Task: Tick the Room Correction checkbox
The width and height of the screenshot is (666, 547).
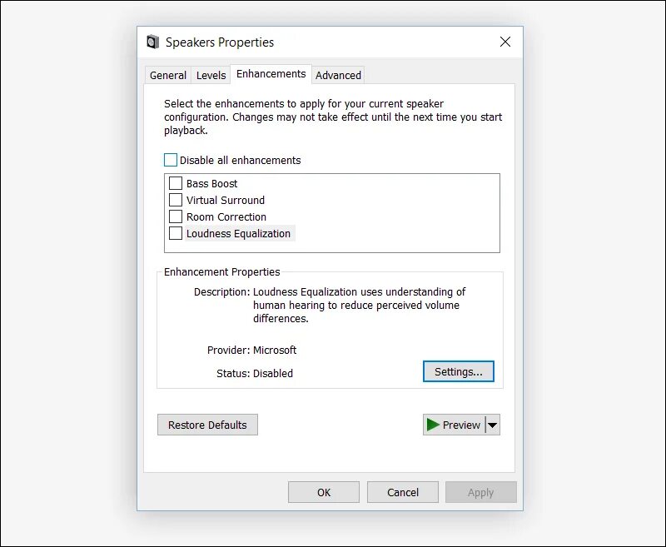Action: click(x=176, y=216)
